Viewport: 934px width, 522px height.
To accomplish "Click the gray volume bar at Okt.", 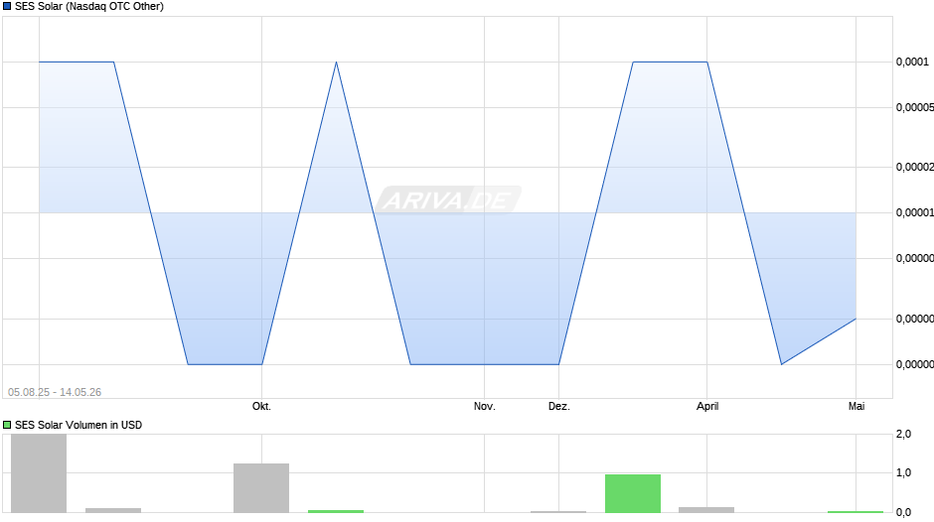I will click(x=261, y=488).
